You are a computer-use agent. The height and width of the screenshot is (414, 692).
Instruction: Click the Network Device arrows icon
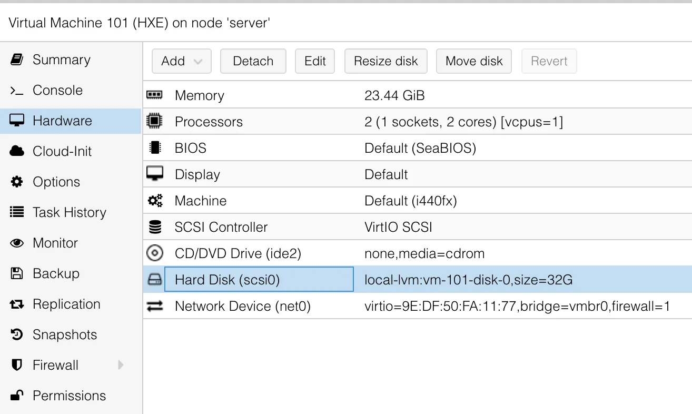tap(154, 306)
